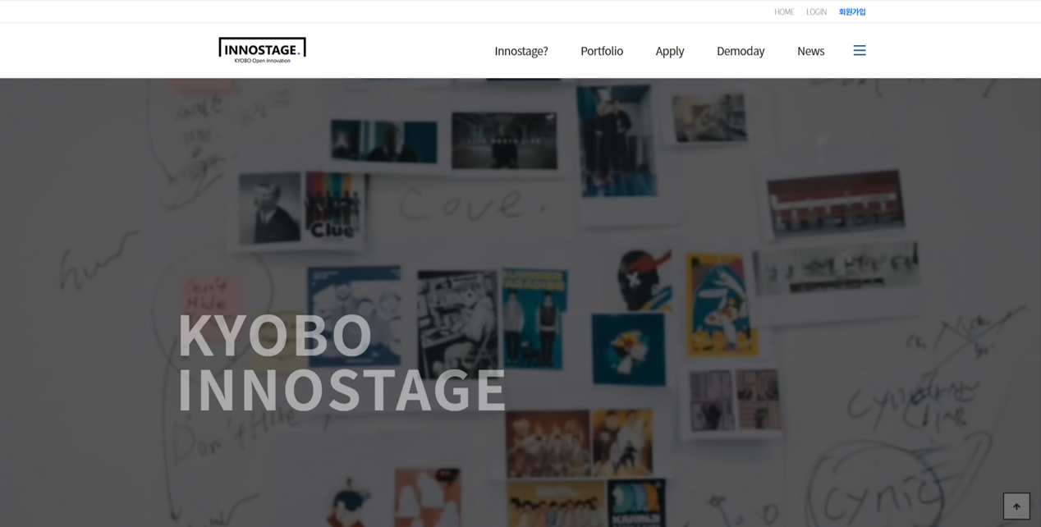Open the Innostage? menu item
1041x527 pixels.
(521, 51)
